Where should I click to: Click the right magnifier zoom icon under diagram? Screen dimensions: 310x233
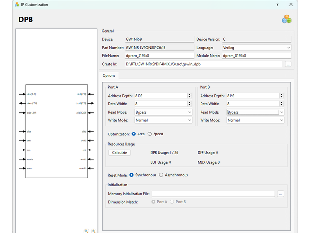pos(94,231)
